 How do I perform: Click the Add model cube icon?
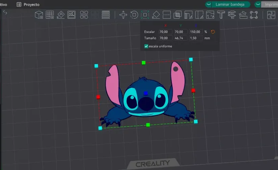coord(39,15)
